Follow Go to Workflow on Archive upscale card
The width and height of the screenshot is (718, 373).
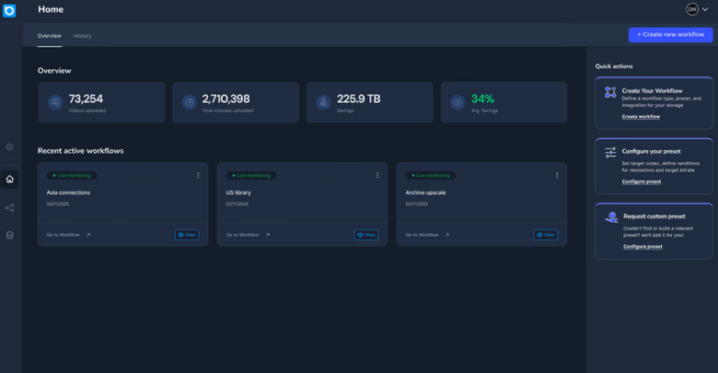point(427,235)
